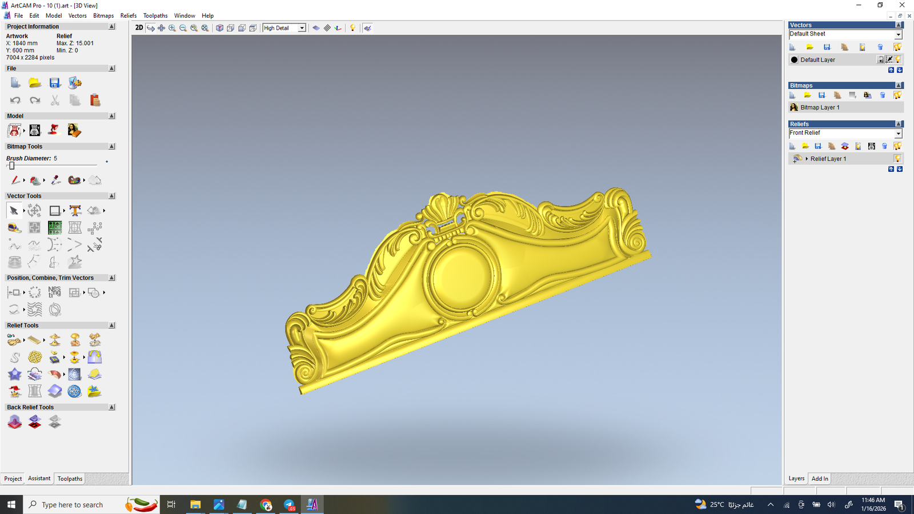Click the Lights and Material lamp icon

tap(352, 28)
